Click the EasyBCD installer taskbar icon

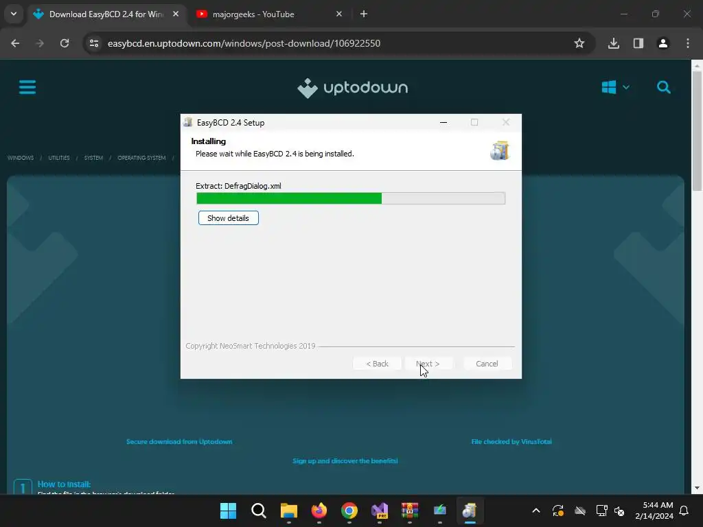tap(470, 511)
